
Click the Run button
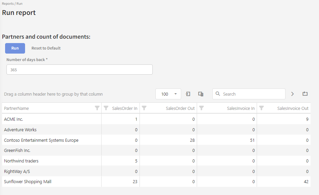pyautogui.click(x=15, y=48)
